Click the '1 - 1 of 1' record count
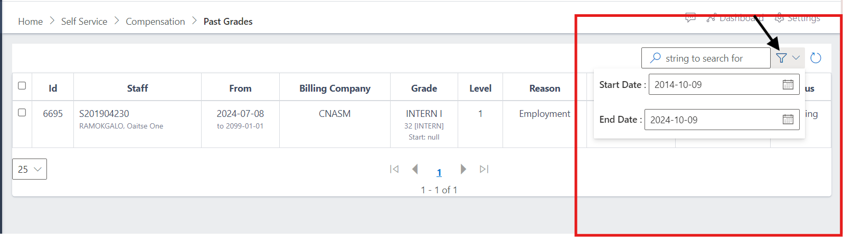Viewport: 843px width, 237px height. pos(439,190)
